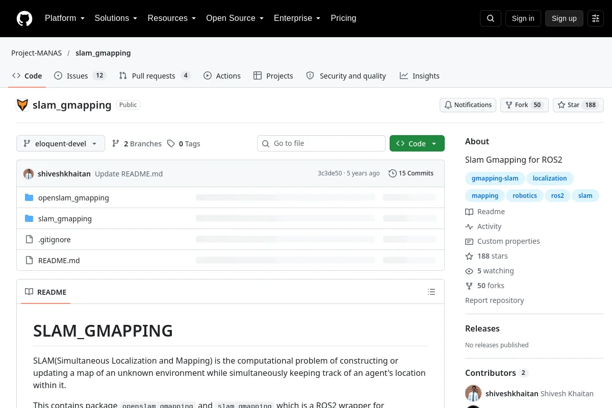This screenshot has height=408, width=612.
Task: Star the repository with Star button
Action: [x=578, y=105]
